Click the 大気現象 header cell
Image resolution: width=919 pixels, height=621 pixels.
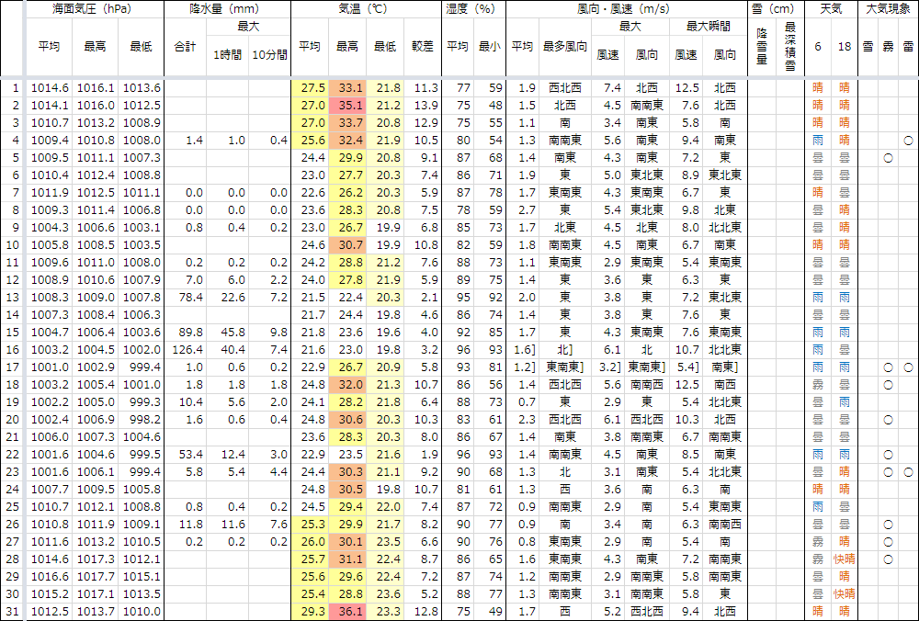(890, 8)
